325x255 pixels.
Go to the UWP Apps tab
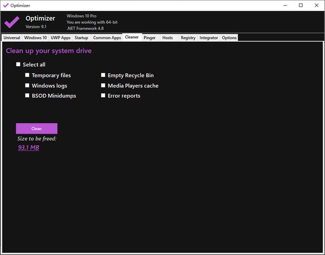click(x=61, y=38)
